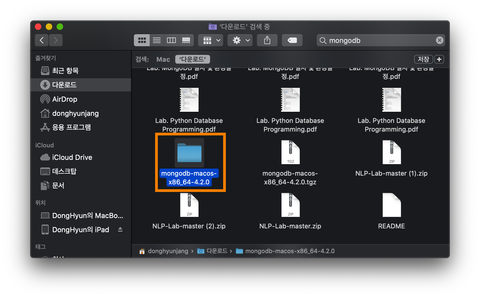
Task: Select the NLP-Lab-master (1).zip file icon
Action: pyautogui.click(x=392, y=152)
